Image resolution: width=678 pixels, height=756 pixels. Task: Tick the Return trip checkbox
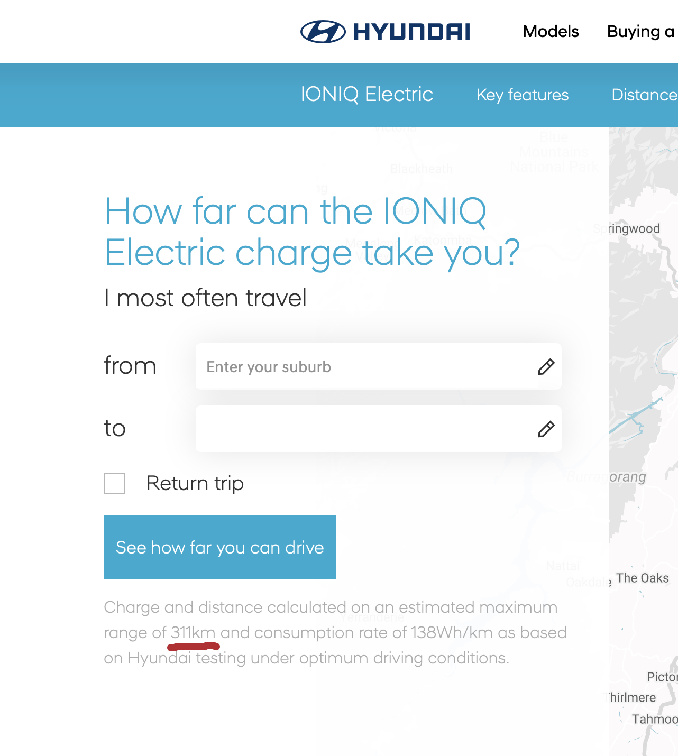(x=114, y=484)
